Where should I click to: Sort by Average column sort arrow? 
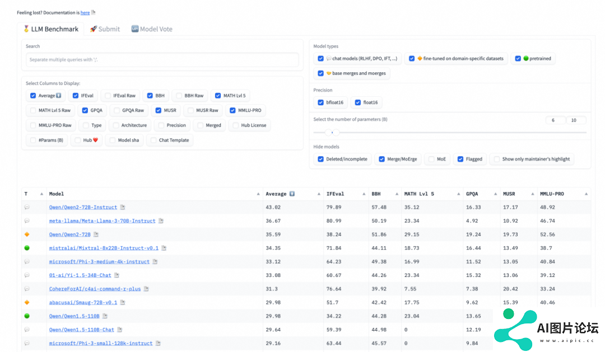[319, 194]
